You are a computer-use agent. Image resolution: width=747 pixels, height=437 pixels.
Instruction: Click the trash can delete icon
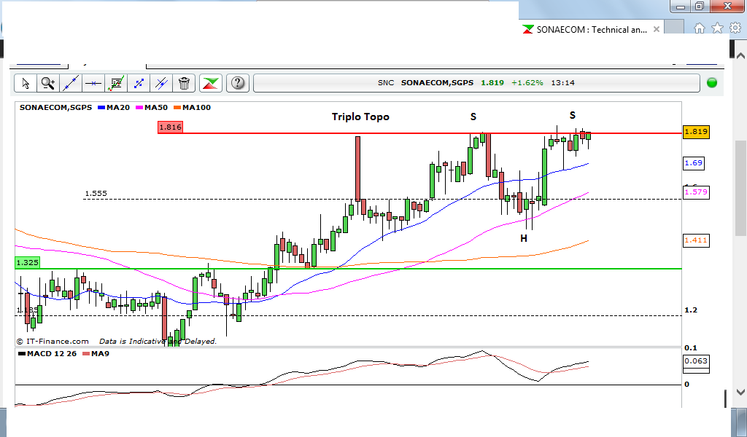point(184,83)
